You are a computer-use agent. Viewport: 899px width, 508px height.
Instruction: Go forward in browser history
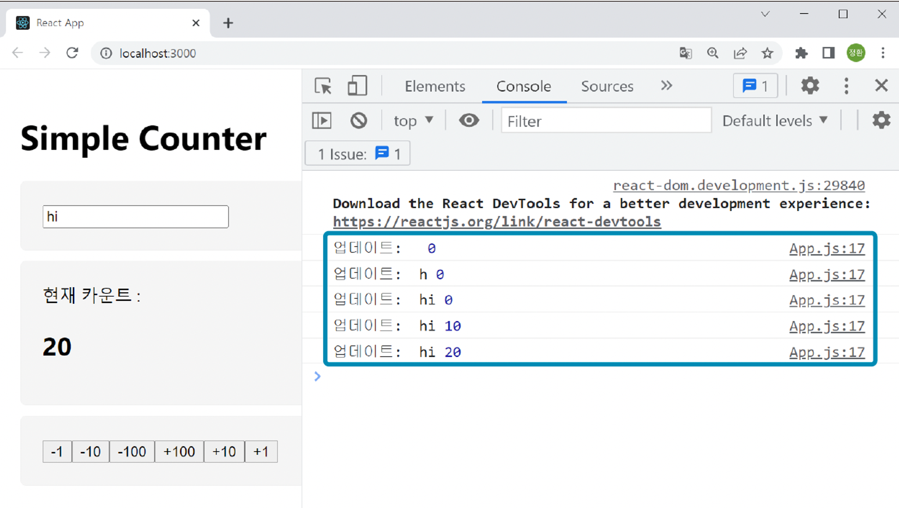[x=45, y=53]
